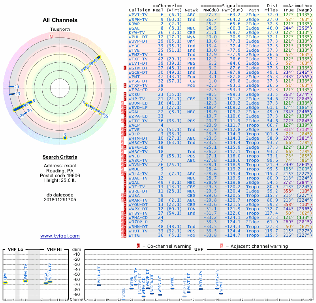Click WFPA-CD callsign in the station table
The width and height of the screenshot is (316, 303).
pyautogui.click(x=138, y=90)
